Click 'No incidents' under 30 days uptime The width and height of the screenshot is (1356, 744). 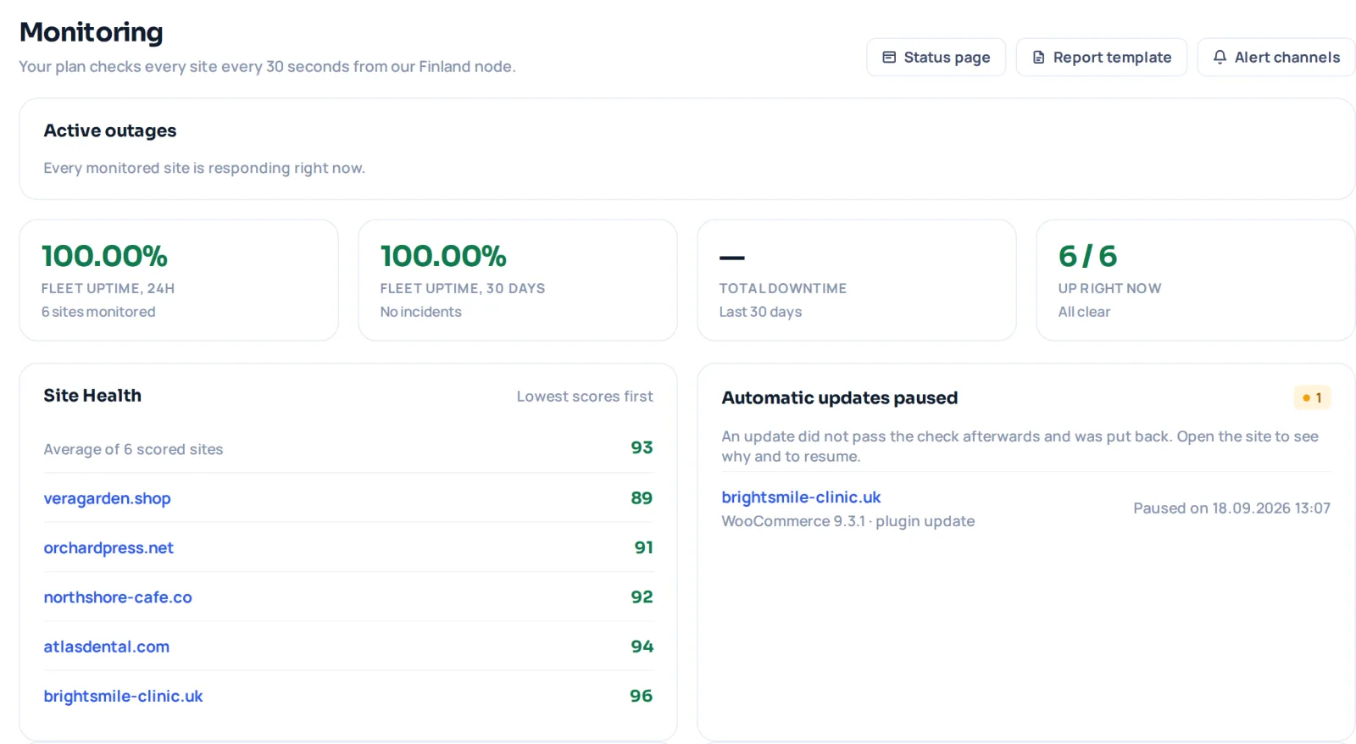click(420, 312)
